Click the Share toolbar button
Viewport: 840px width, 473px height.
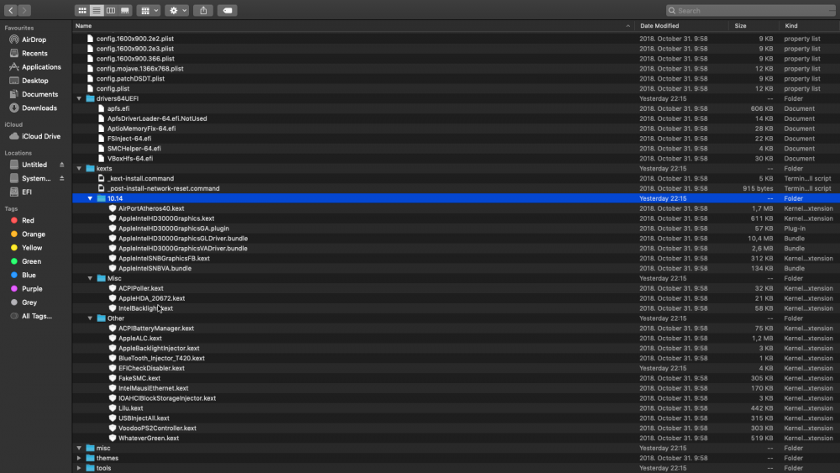click(203, 10)
